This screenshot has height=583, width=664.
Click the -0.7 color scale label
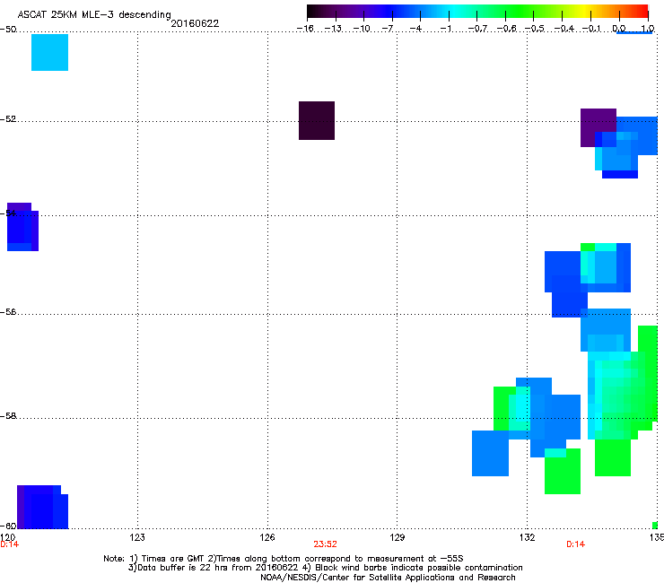click(477, 29)
